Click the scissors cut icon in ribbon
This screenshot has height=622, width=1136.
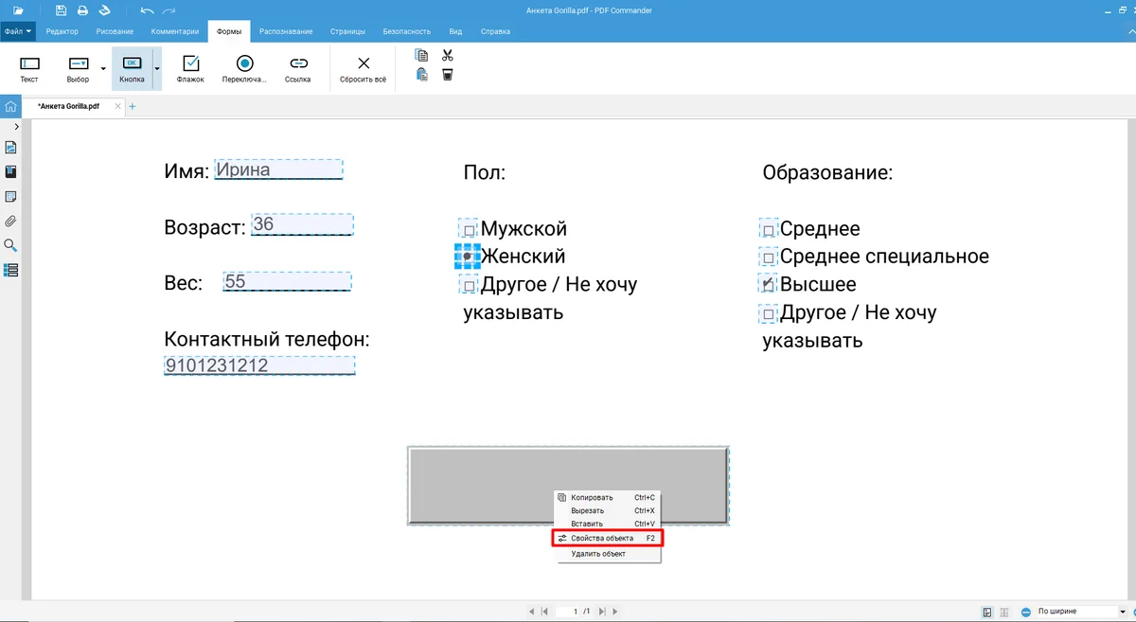[448, 56]
